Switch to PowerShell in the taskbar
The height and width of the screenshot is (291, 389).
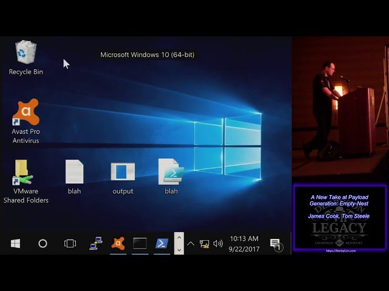162,244
